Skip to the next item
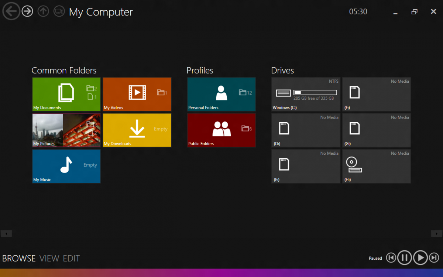The width and height of the screenshot is (443, 277). point(433,257)
